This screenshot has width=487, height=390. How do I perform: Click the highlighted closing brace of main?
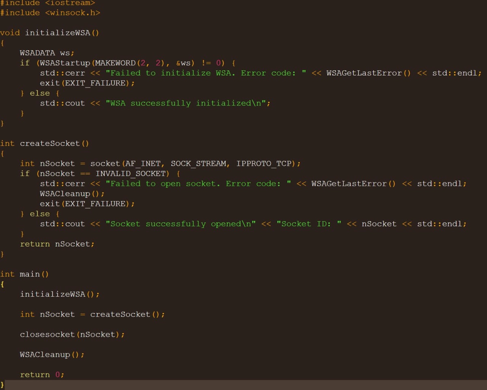point(2,384)
